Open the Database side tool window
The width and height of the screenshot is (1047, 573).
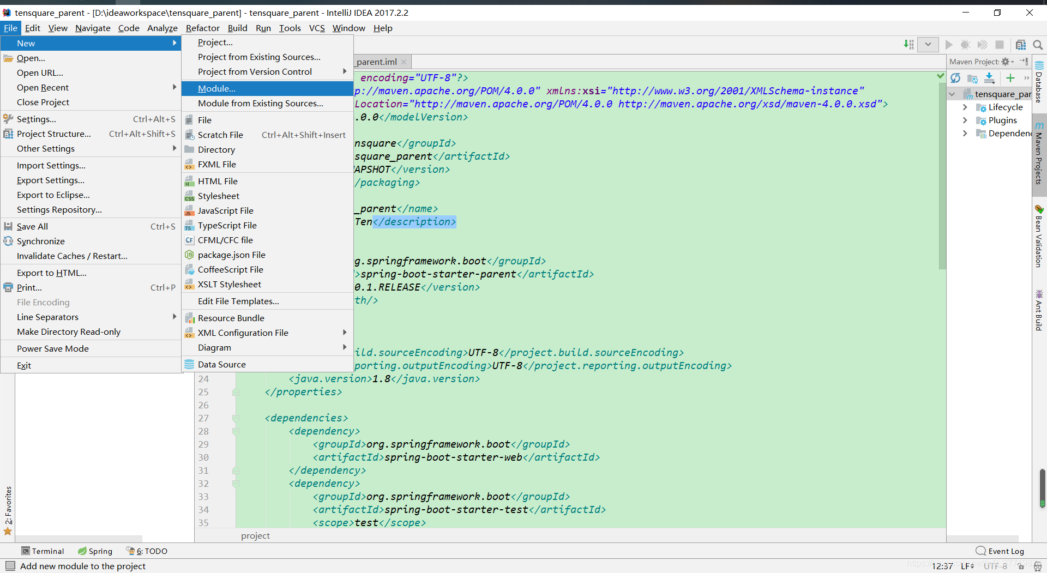pyautogui.click(x=1039, y=83)
